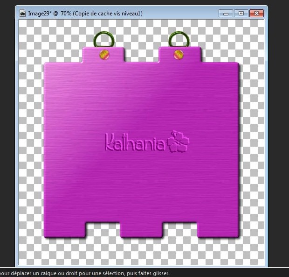Click the embossed hibiscus flower on the tag

(x=178, y=141)
